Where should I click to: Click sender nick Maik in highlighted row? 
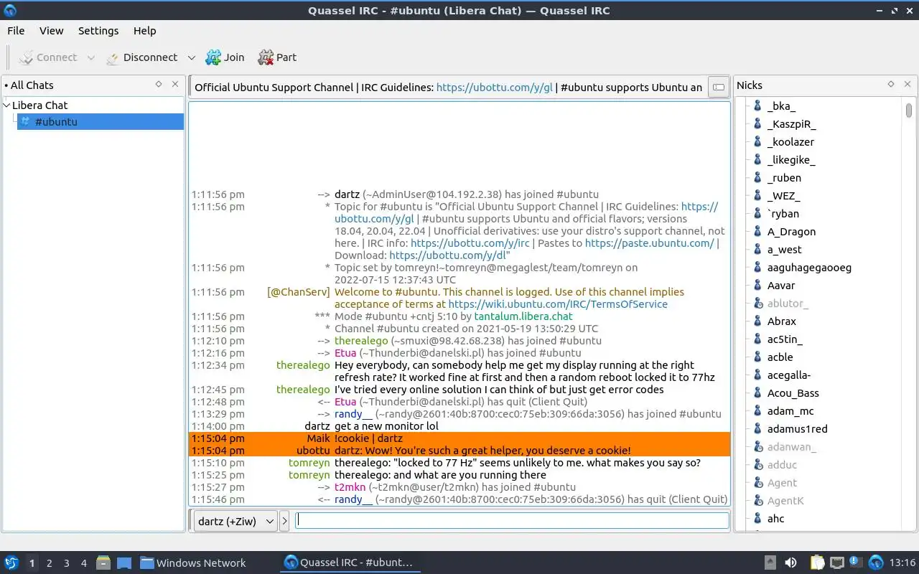point(319,438)
